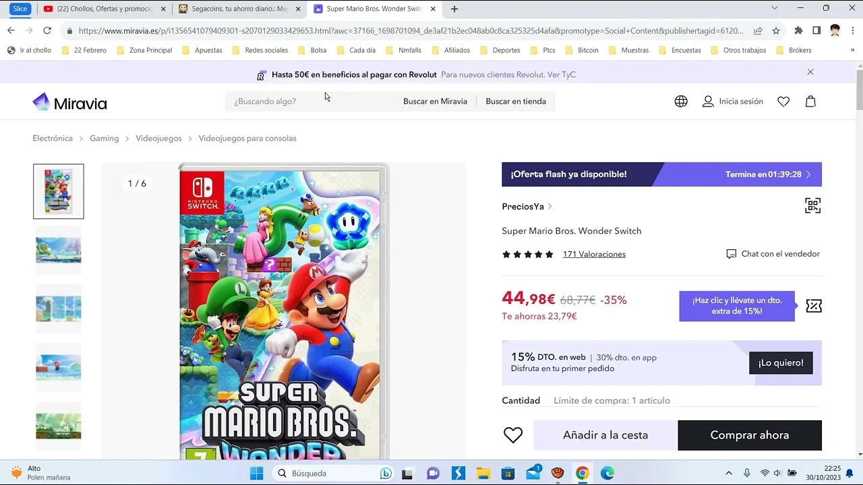Click the Añadir a la cesta button
Image resolution: width=863 pixels, height=485 pixels.
[605, 435]
